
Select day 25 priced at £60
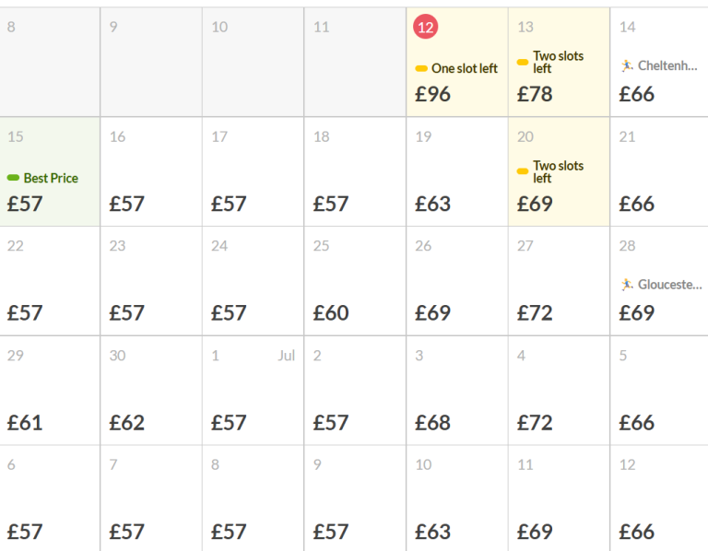click(355, 281)
